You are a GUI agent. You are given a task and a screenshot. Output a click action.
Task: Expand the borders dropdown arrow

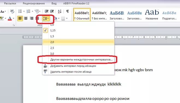click(x=67, y=18)
